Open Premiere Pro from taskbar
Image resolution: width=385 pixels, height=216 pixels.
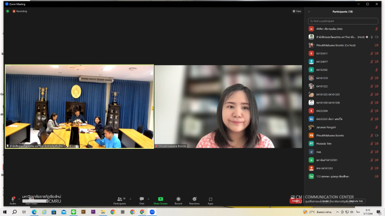(93, 212)
